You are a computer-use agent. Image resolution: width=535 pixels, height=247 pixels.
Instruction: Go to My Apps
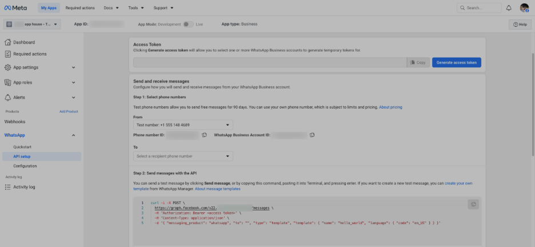(49, 8)
